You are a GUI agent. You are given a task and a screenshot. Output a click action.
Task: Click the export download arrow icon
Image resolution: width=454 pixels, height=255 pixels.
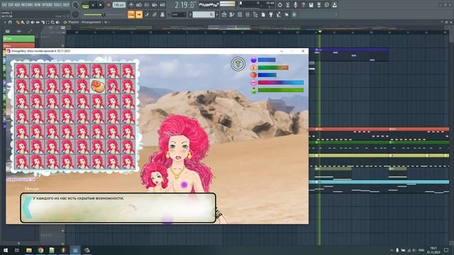[334, 5]
